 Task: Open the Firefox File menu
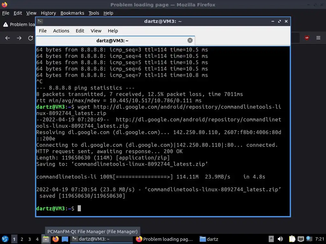pos(6,13)
